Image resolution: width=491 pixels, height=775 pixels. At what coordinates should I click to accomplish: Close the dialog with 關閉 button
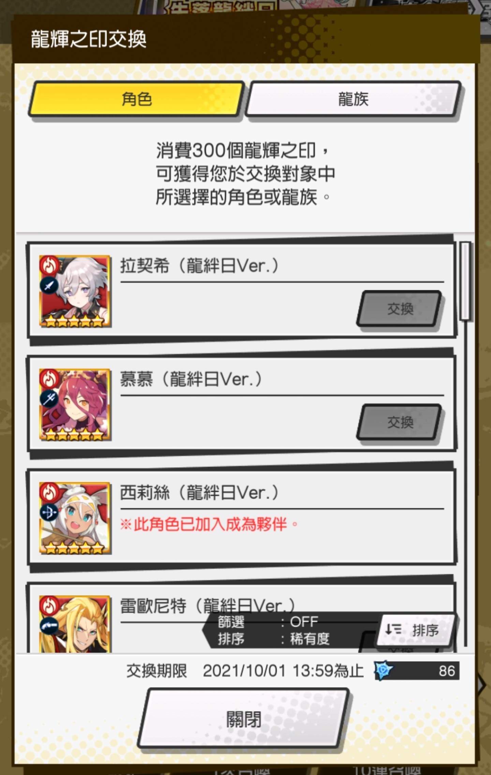[243, 719]
